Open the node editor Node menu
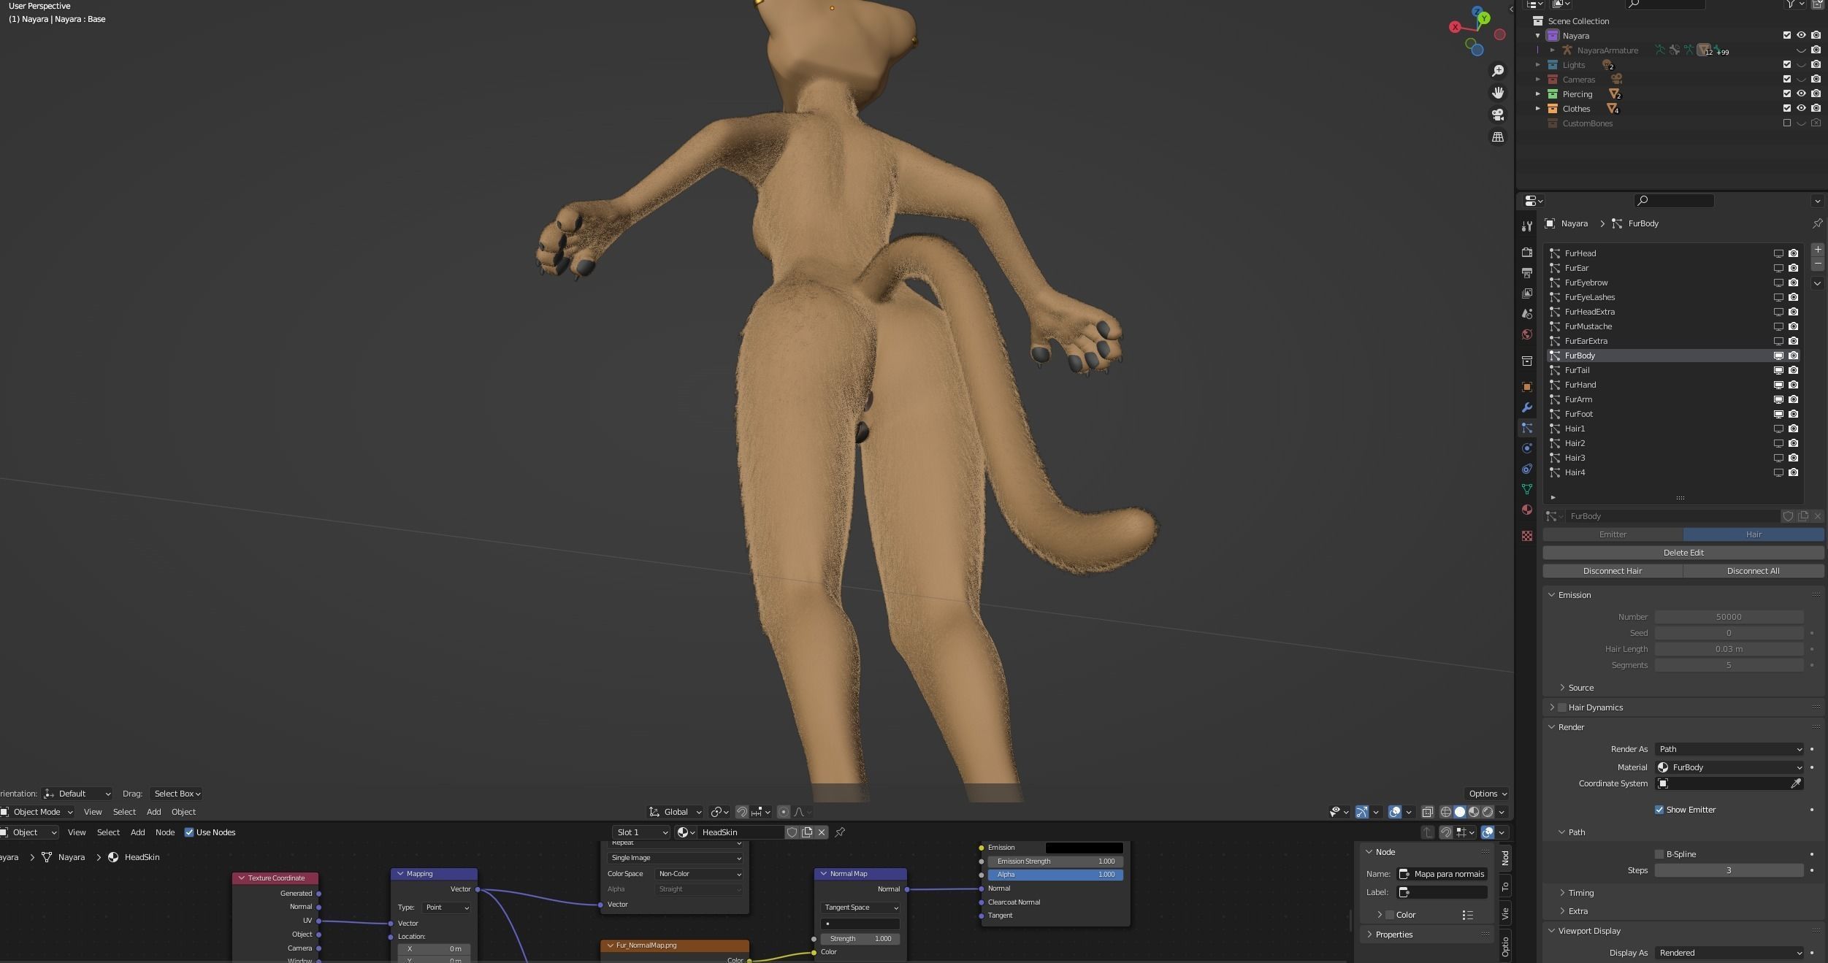 pyautogui.click(x=165, y=832)
